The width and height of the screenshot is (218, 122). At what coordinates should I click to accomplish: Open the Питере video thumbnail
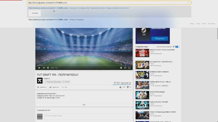[142, 115]
